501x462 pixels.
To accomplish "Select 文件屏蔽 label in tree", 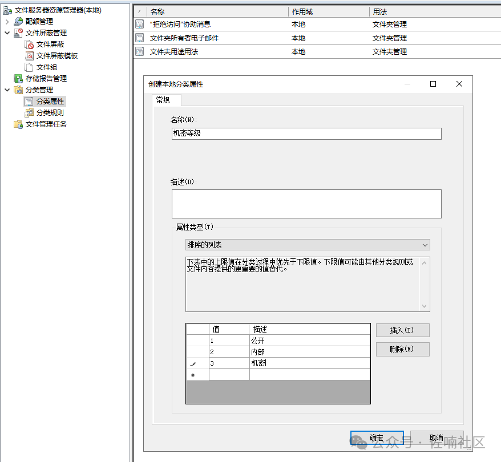I will pos(50,44).
